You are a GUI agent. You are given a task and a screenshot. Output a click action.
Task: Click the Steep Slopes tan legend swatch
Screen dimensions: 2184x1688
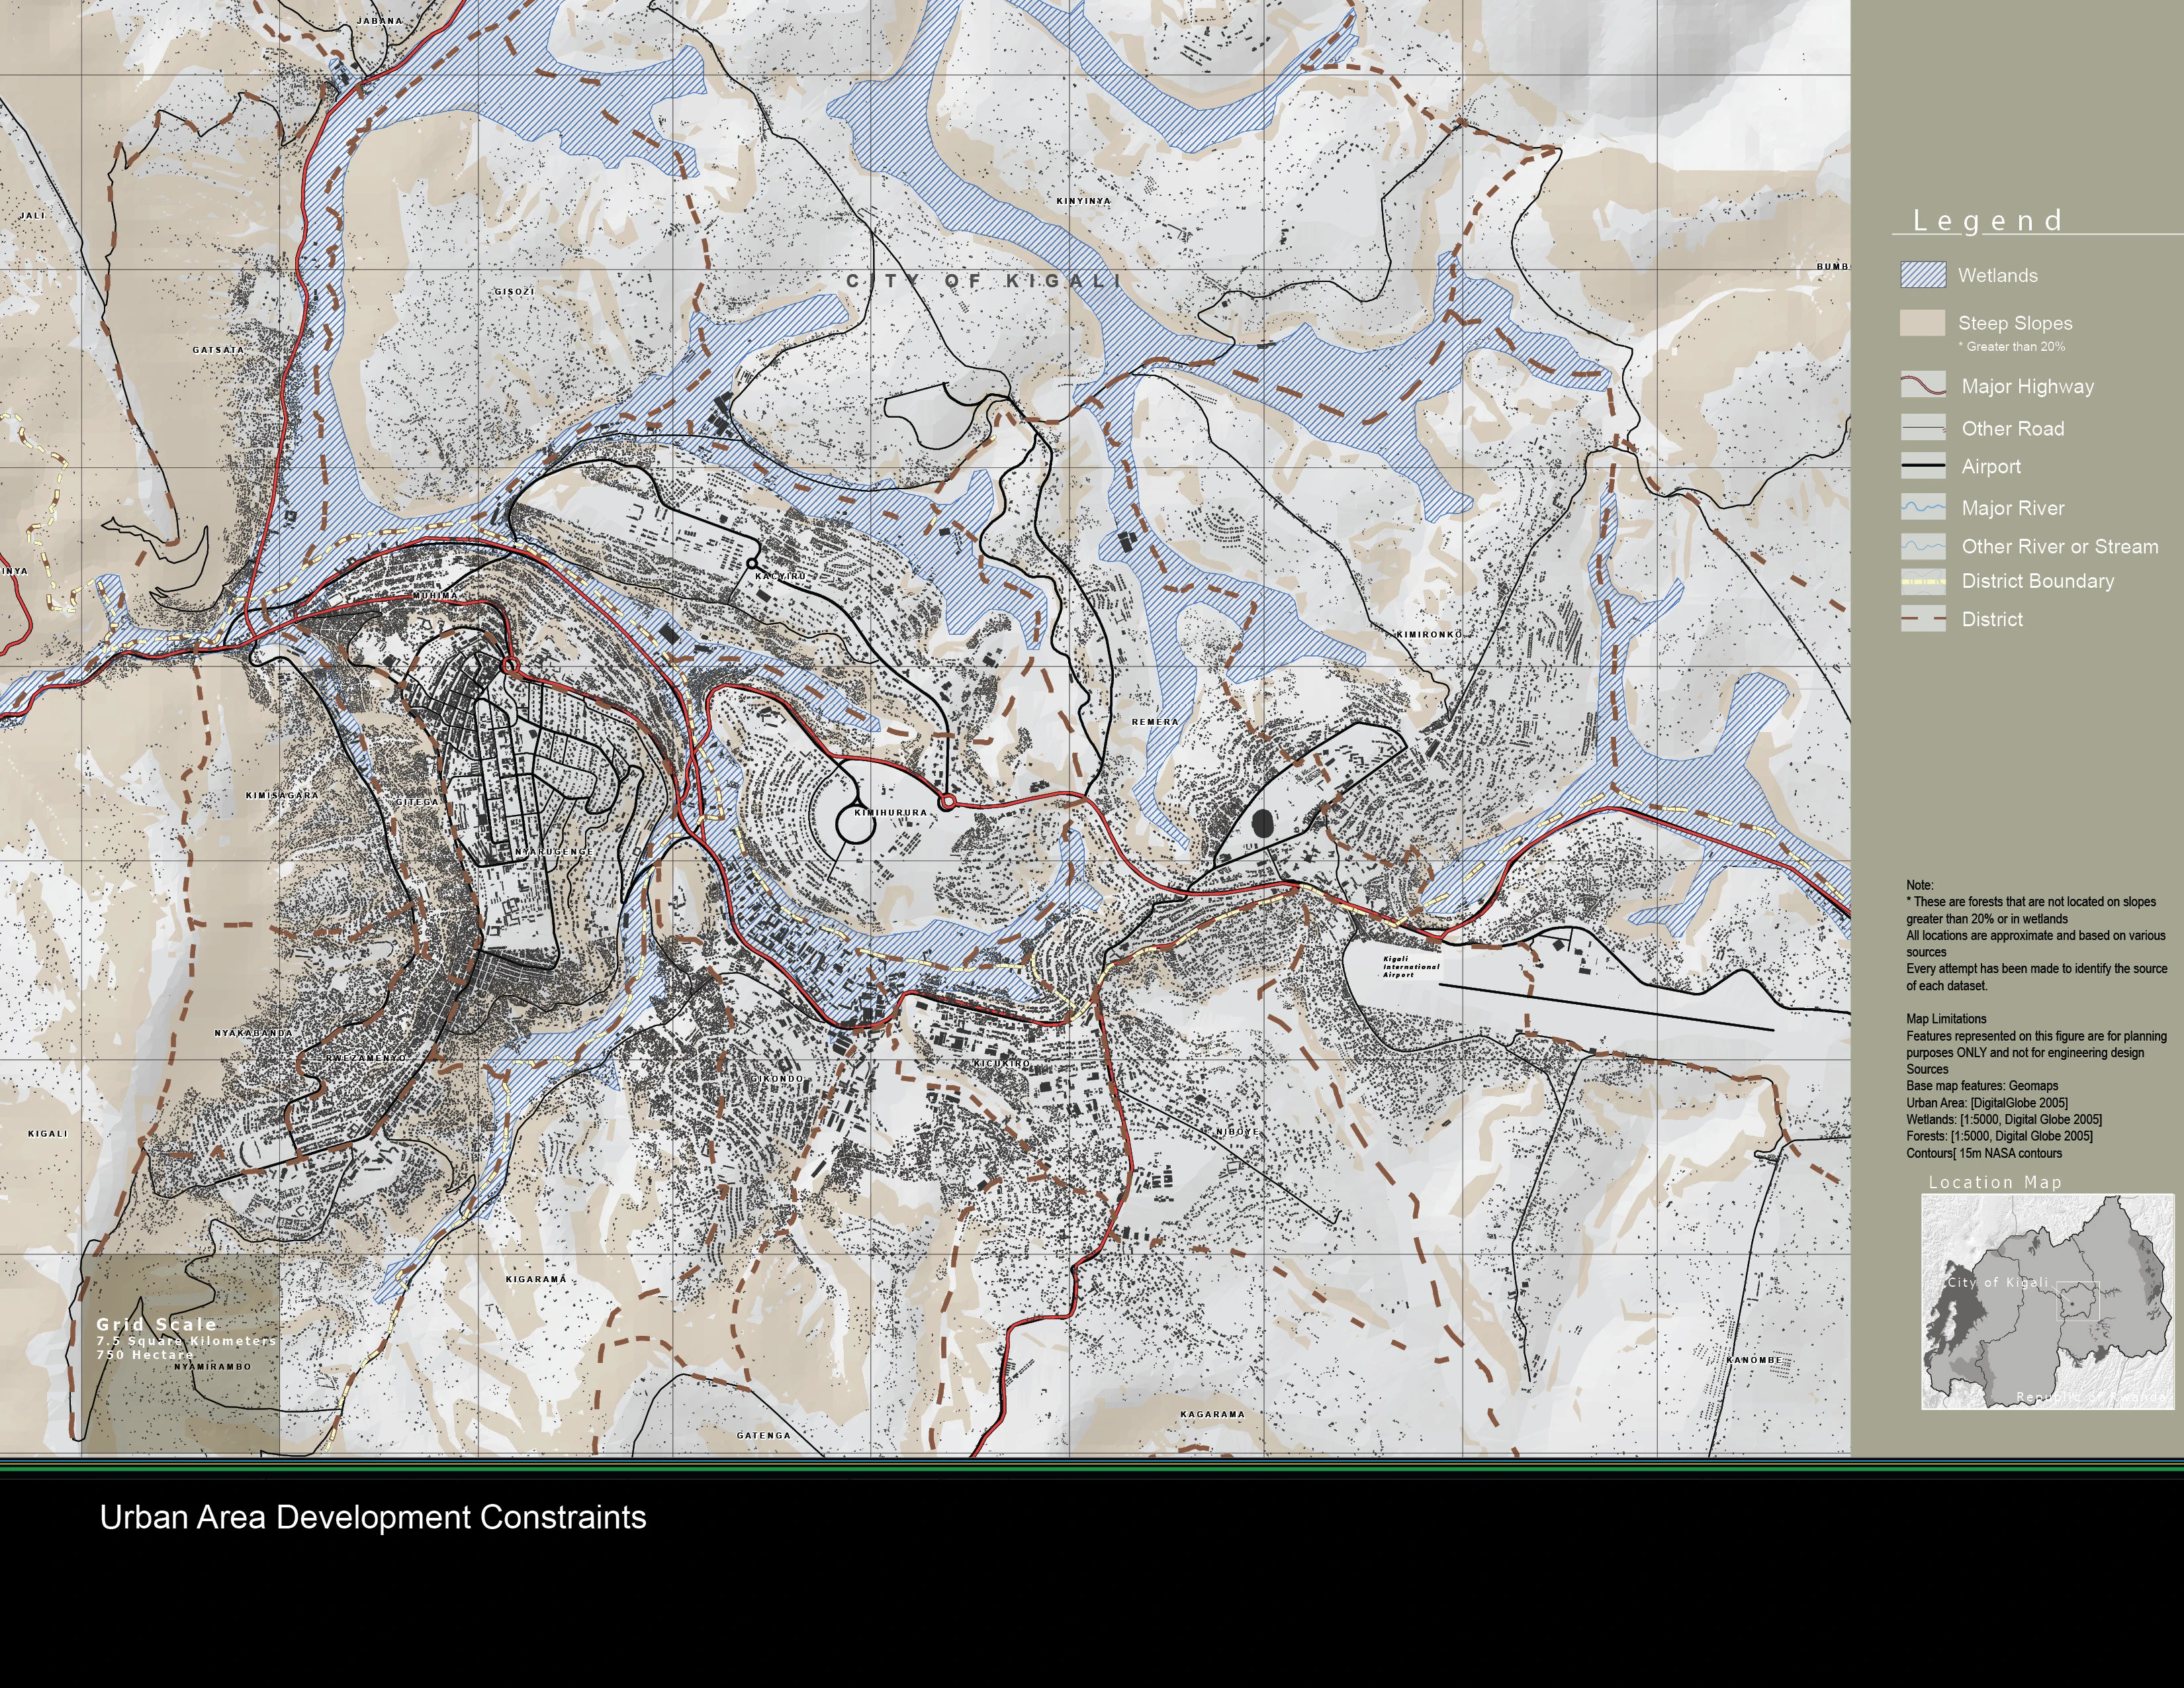click(1922, 323)
